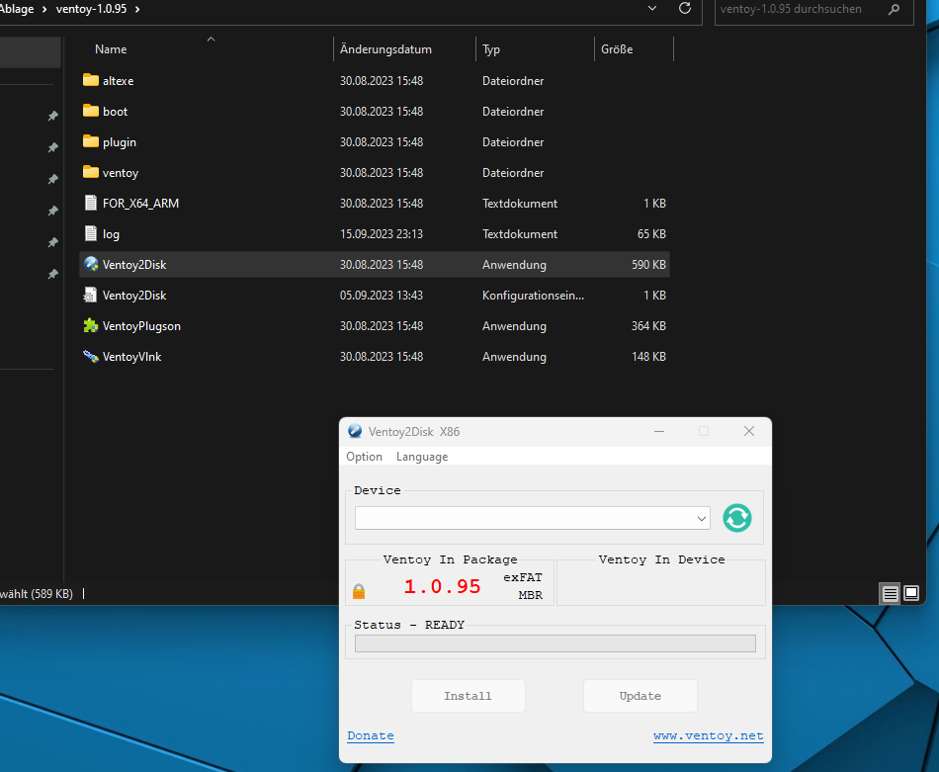This screenshot has height=772, width=939.
Task: Click the VentoyPlugson puzzle piece icon
Action: (90, 325)
